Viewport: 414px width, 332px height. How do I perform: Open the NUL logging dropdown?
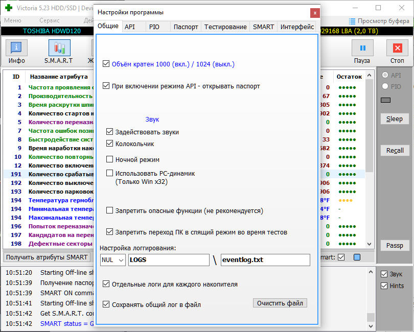click(x=113, y=260)
